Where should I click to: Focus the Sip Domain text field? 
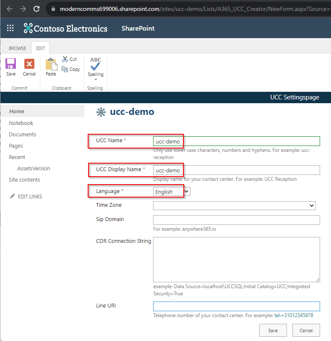click(x=236, y=220)
